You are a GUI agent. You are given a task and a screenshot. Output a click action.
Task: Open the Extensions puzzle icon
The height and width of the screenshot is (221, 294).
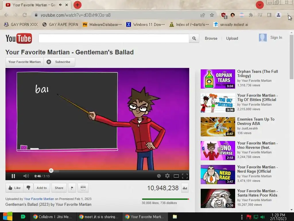pos(251,15)
